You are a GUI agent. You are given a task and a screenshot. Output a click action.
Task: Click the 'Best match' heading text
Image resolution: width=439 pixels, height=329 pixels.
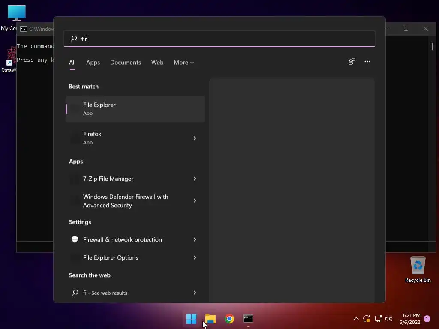84,87
